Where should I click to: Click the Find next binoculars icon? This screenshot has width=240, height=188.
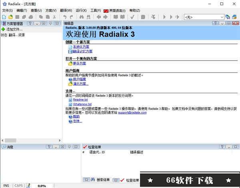[x=88, y=17]
